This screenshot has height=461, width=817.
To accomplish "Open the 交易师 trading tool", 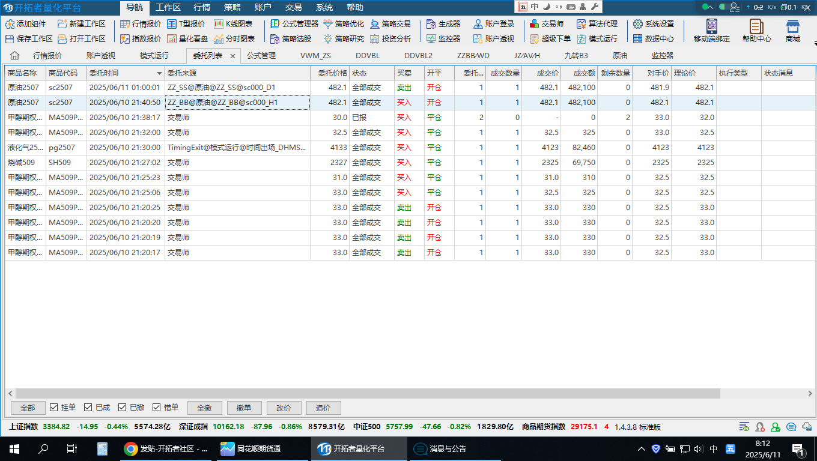I will [546, 24].
